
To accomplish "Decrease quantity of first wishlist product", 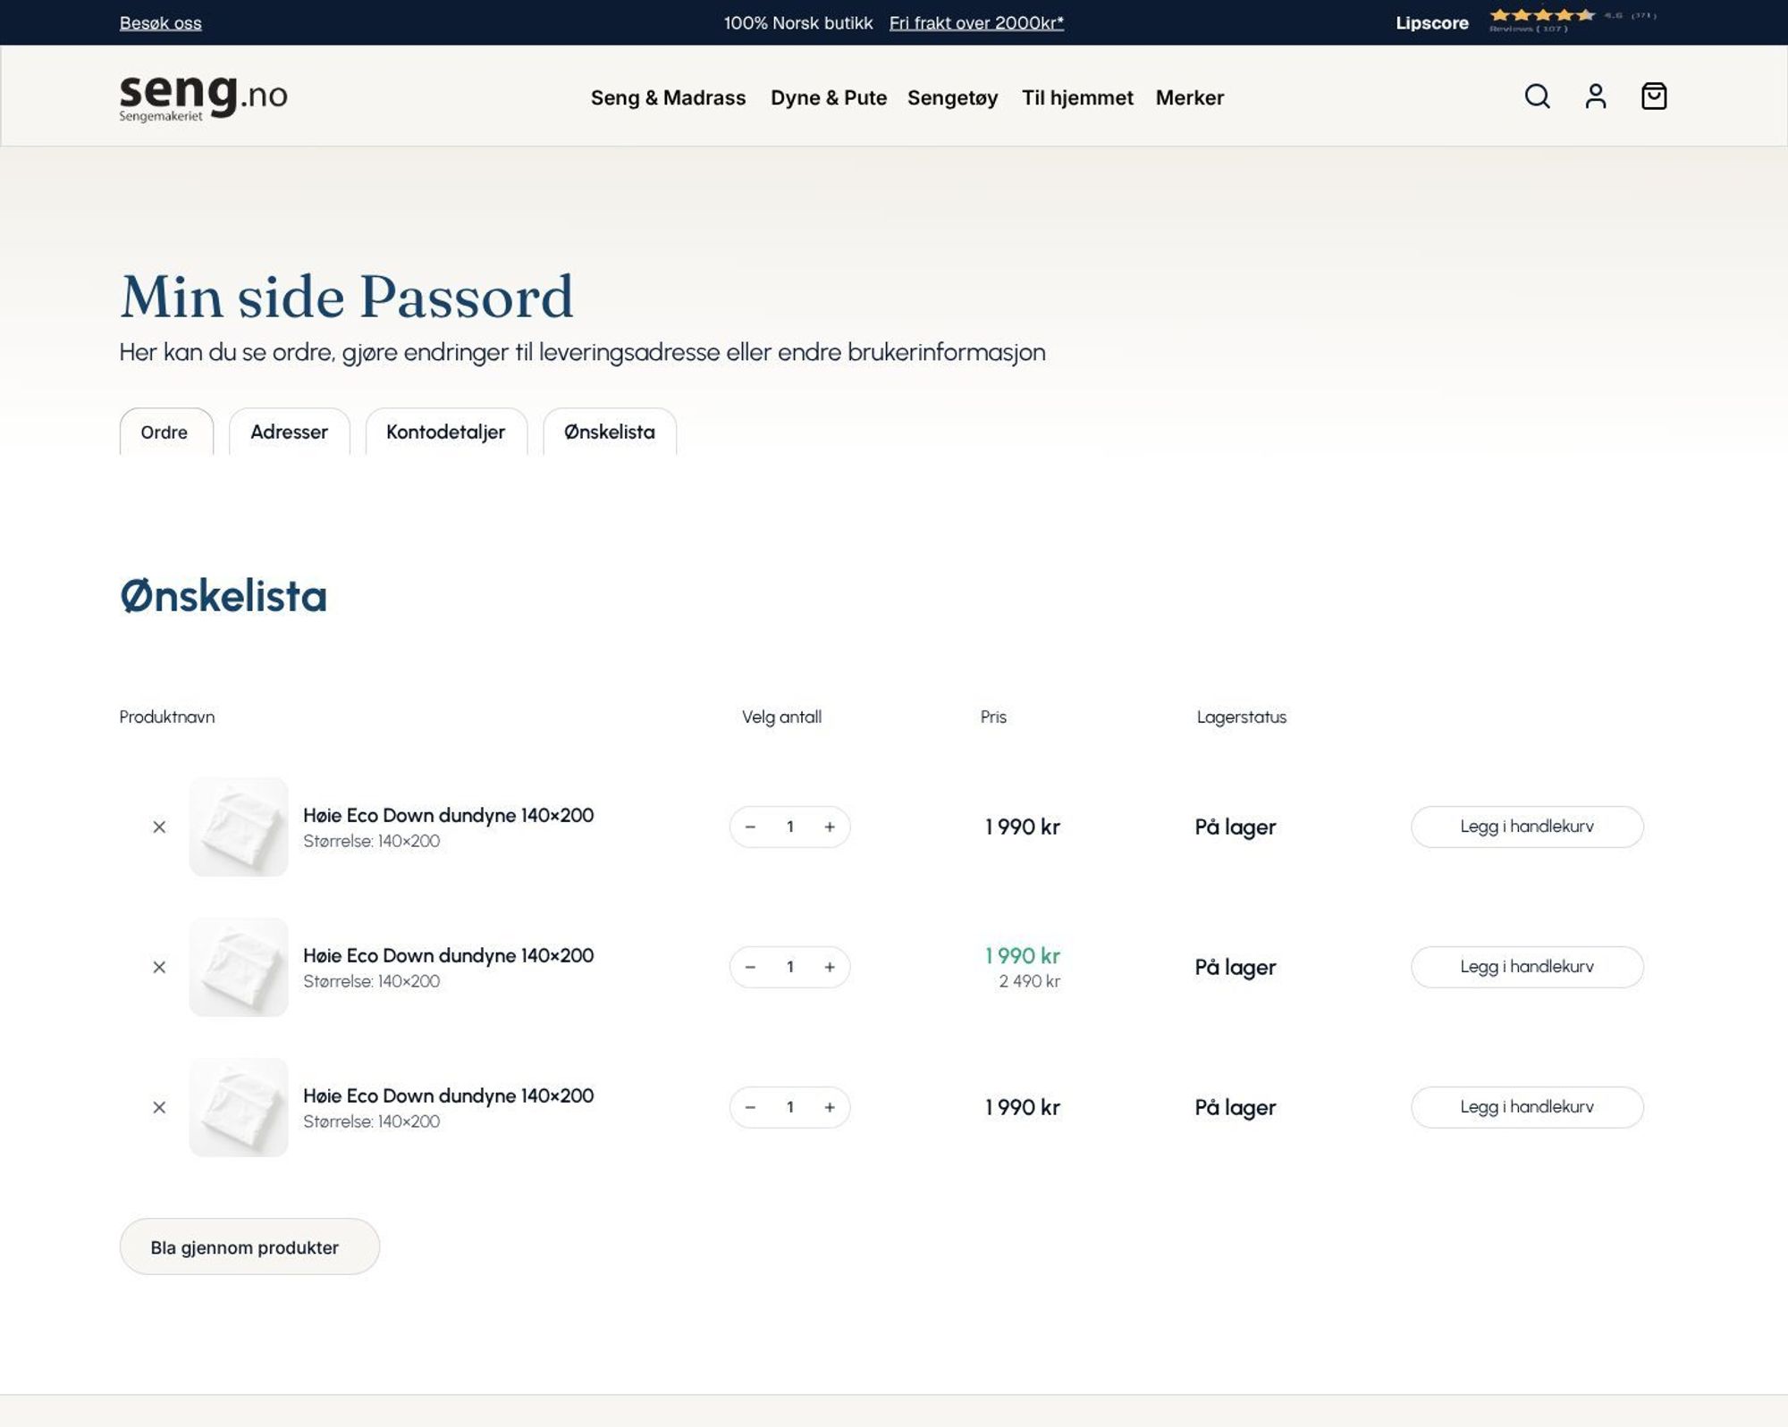I will pyautogui.click(x=750, y=827).
